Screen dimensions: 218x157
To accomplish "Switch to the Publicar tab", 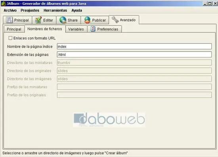I will click(95, 20).
